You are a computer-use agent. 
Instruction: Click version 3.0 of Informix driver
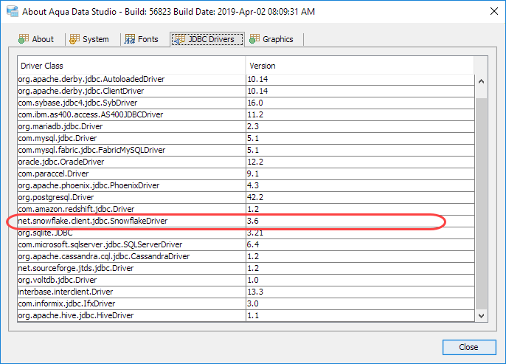pos(253,303)
